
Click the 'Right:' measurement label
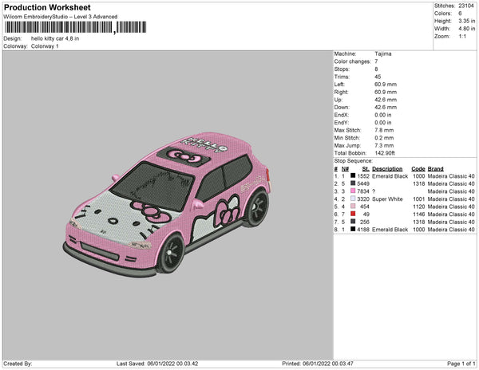[341, 92]
